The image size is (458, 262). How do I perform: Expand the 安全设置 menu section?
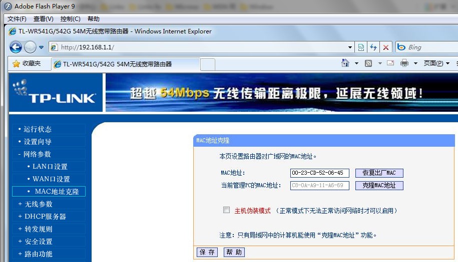[38, 242]
